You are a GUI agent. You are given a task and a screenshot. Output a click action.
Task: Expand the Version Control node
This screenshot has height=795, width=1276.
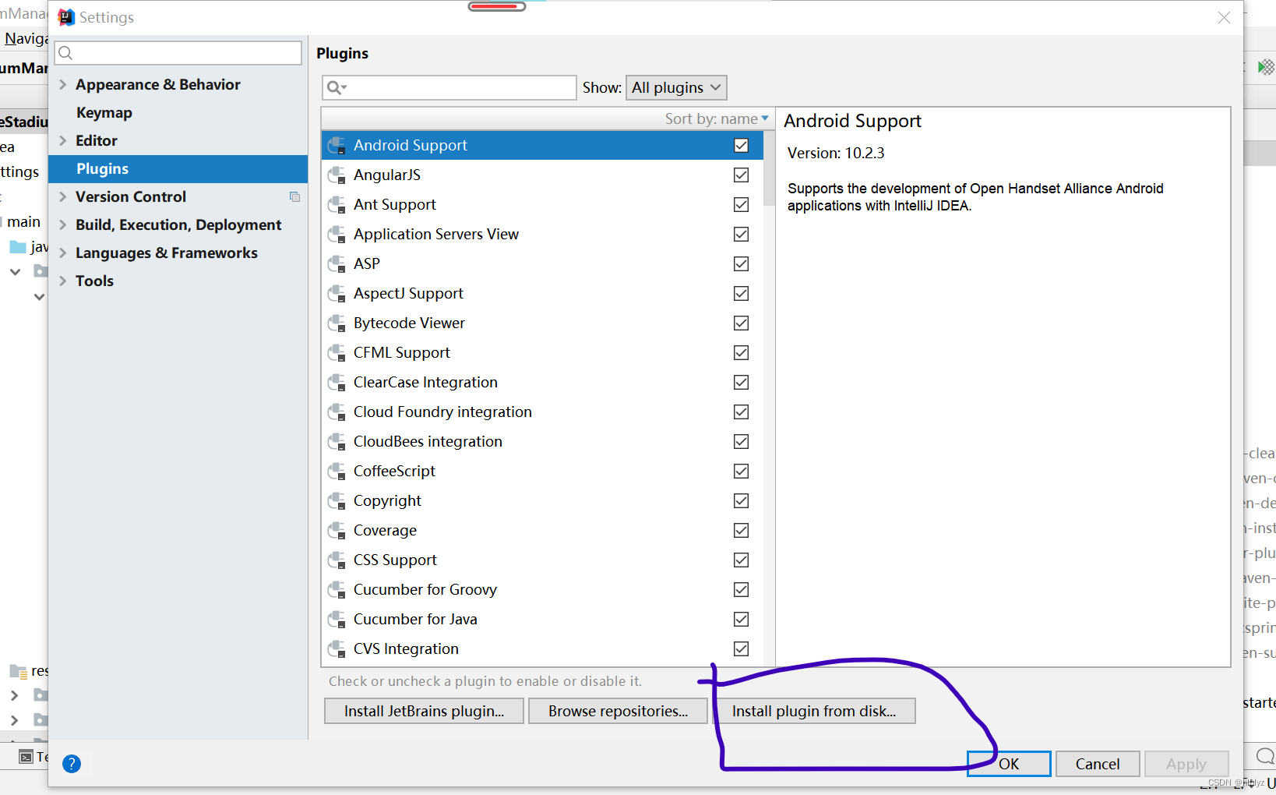coord(63,196)
